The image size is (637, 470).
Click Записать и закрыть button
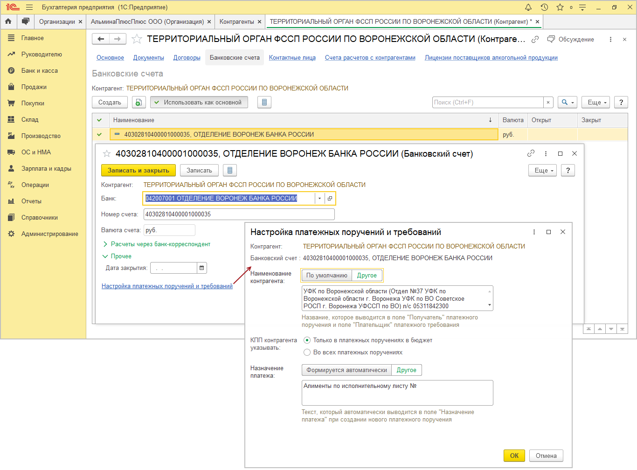click(x=138, y=171)
